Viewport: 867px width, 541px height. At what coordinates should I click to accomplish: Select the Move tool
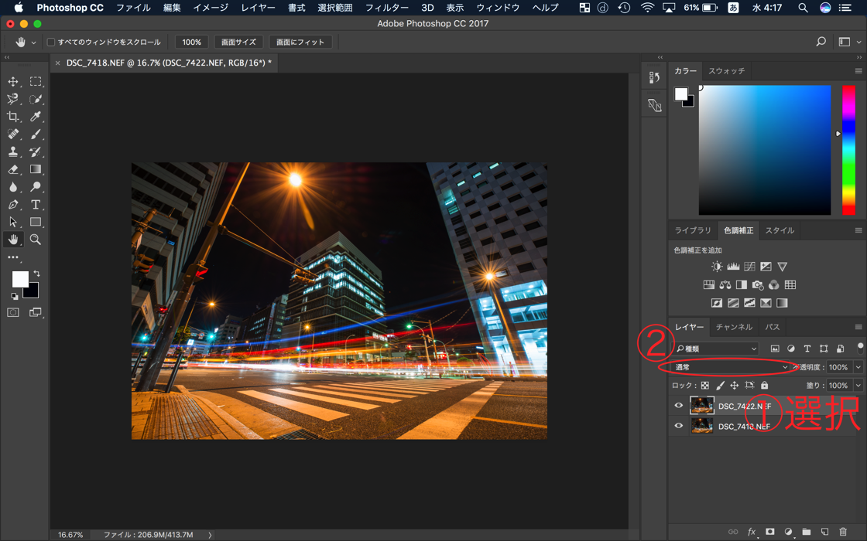(12, 82)
